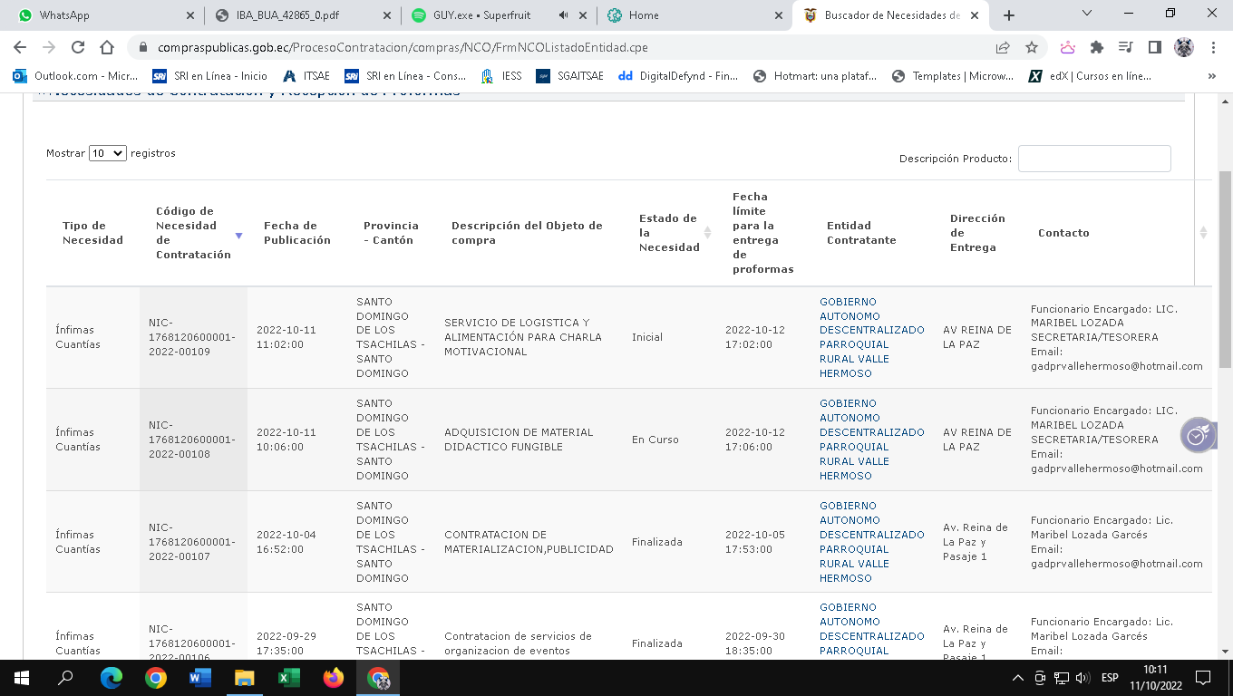Expand the hidden bookmarks chevron
This screenshot has height=696, width=1233.
(x=1212, y=76)
